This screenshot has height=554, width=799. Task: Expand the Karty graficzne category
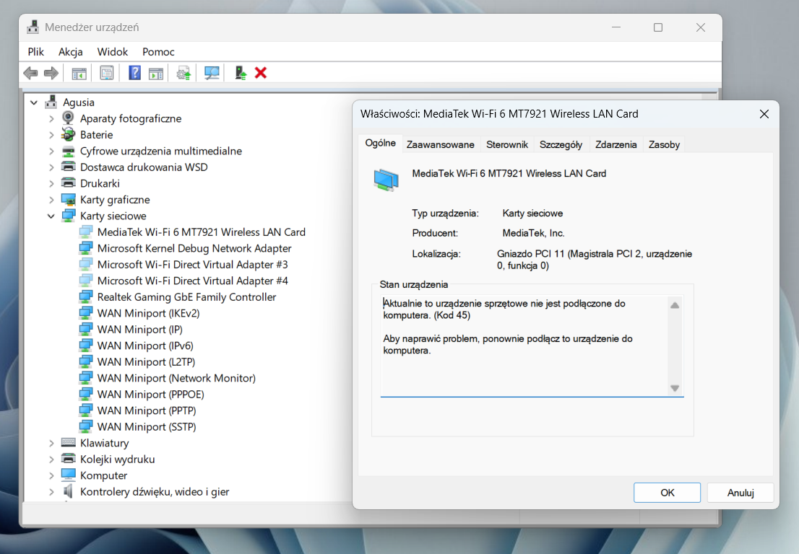click(x=51, y=199)
